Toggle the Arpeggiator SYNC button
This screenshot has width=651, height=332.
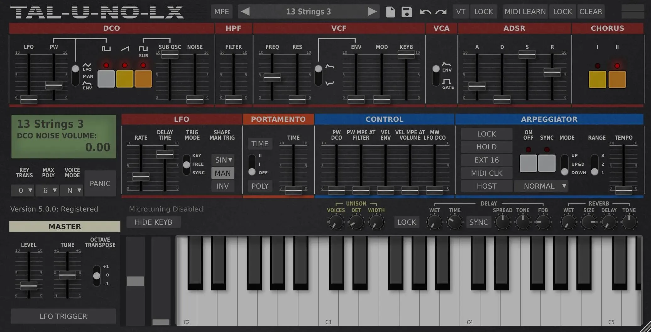click(x=547, y=163)
